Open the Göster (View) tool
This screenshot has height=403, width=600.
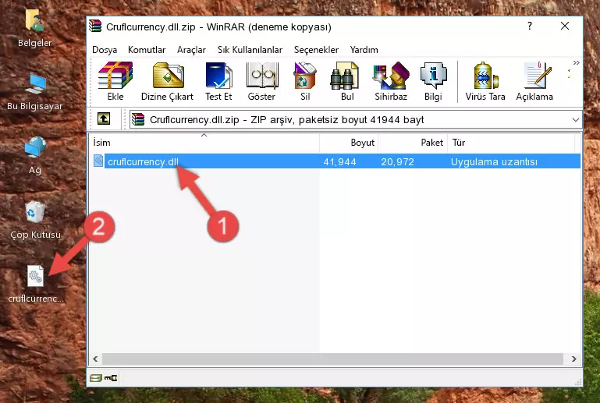point(261,81)
